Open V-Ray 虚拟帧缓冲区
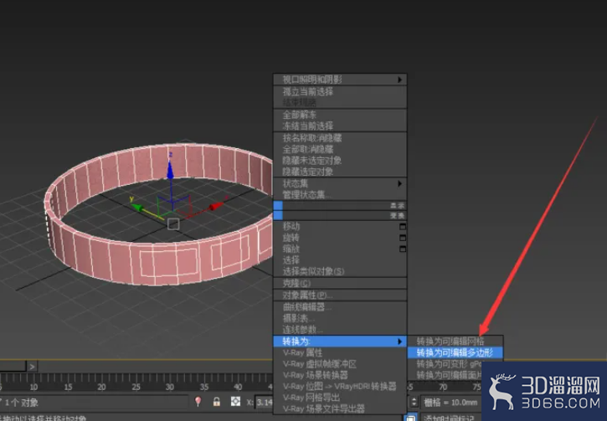The image size is (607, 421). [319, 364]
